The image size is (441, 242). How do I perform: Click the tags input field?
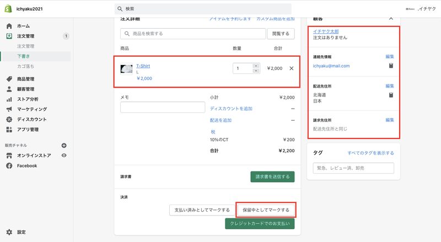[x=353, y=168]
